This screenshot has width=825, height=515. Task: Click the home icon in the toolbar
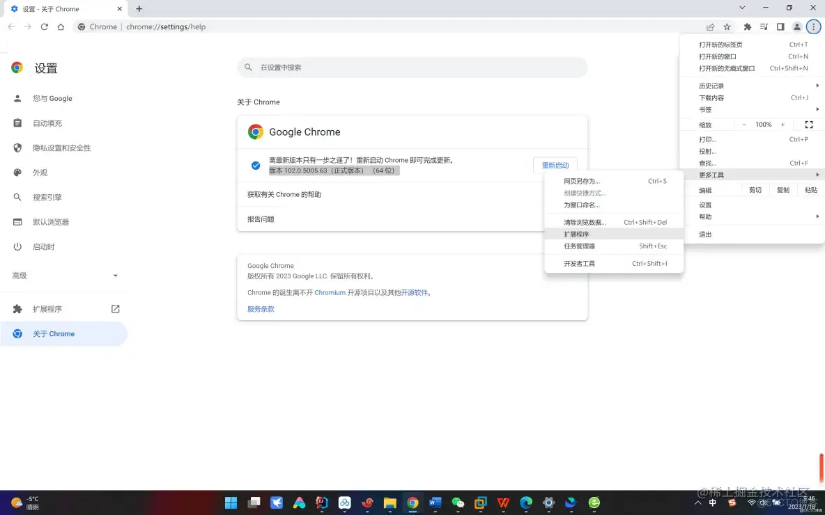(61, 26)
